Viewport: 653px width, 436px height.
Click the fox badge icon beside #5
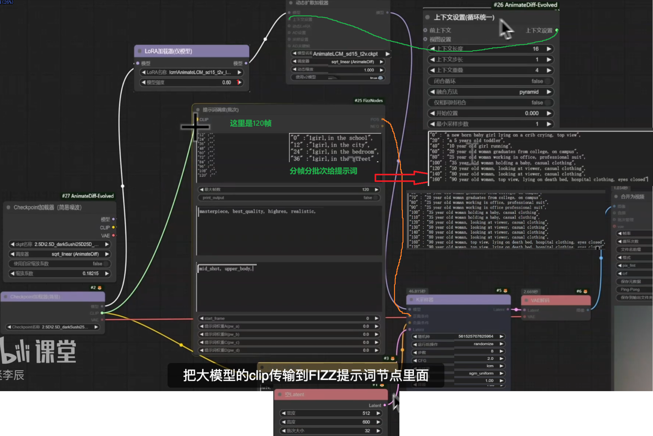(505, 291)
